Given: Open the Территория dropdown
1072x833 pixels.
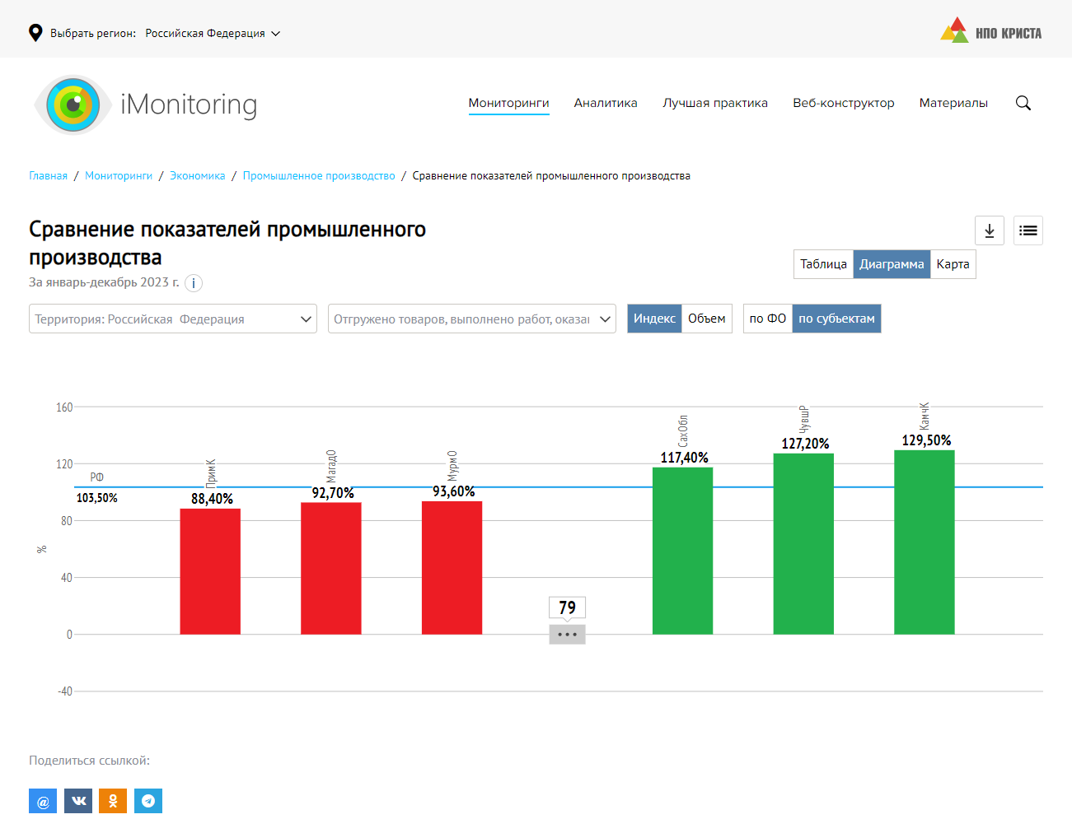Looking at the screenshot, I should pyautogui.click(x=173, y=319).
